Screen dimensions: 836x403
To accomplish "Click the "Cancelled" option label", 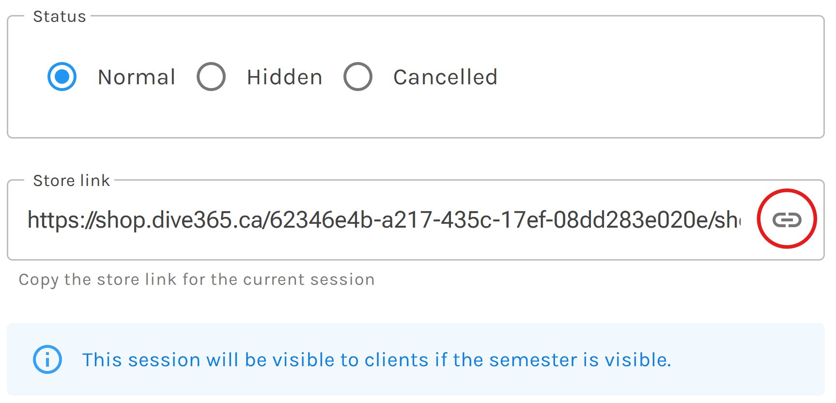I will [445, 77].
